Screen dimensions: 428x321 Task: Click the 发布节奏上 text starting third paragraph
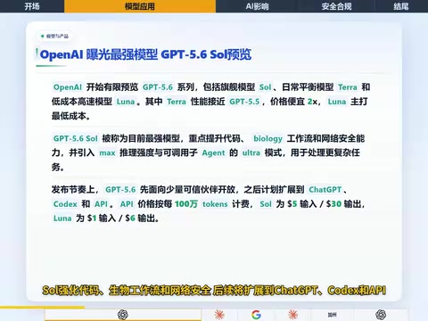point(73,190)
